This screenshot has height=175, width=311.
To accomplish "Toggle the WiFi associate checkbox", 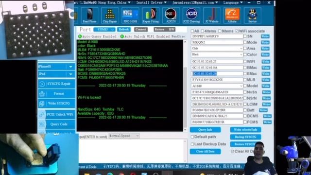I will click(x=237, y=31).
